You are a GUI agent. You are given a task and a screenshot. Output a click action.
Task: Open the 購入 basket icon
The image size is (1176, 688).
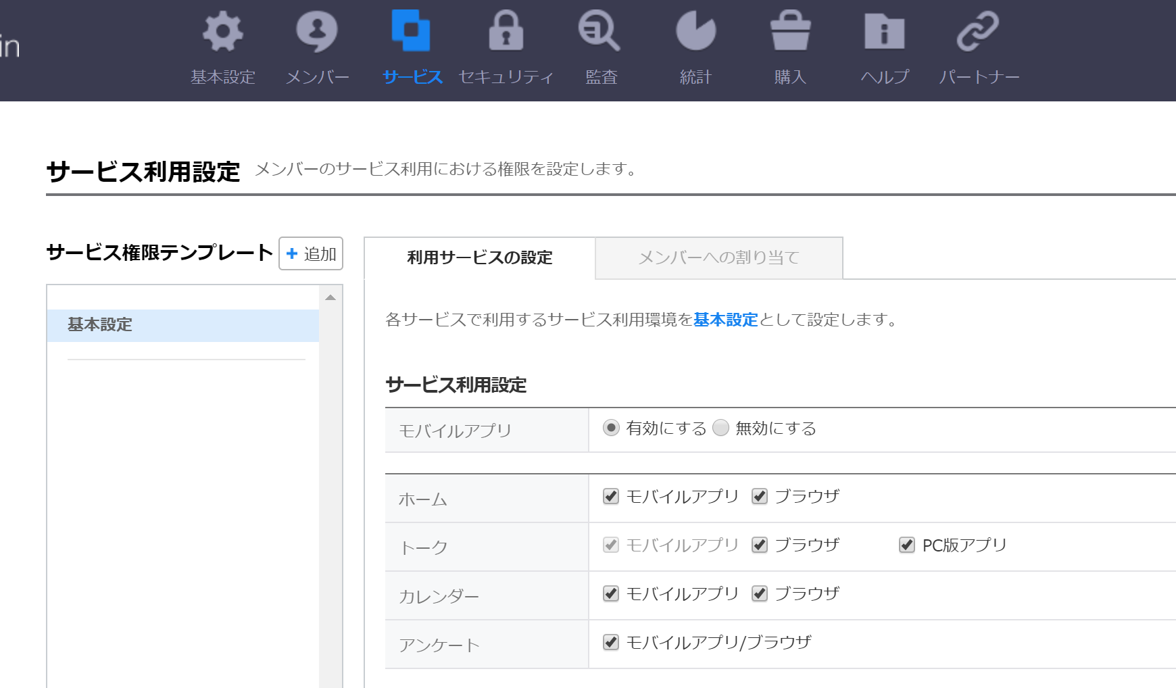click(x=790, y=32)
